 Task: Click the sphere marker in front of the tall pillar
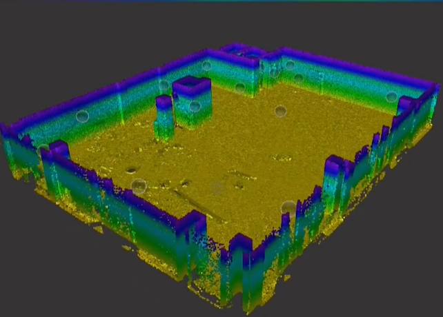(x=195, y=106)
